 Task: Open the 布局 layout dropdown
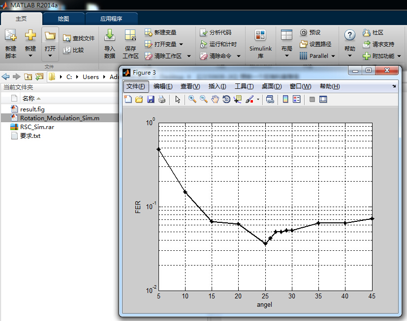pyautogui.click(x=286, y=44)
